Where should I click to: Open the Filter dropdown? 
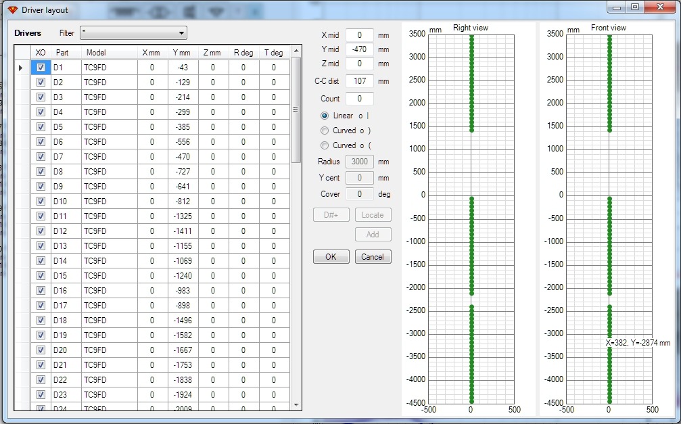pyautogui.click(x=133, y=33)
